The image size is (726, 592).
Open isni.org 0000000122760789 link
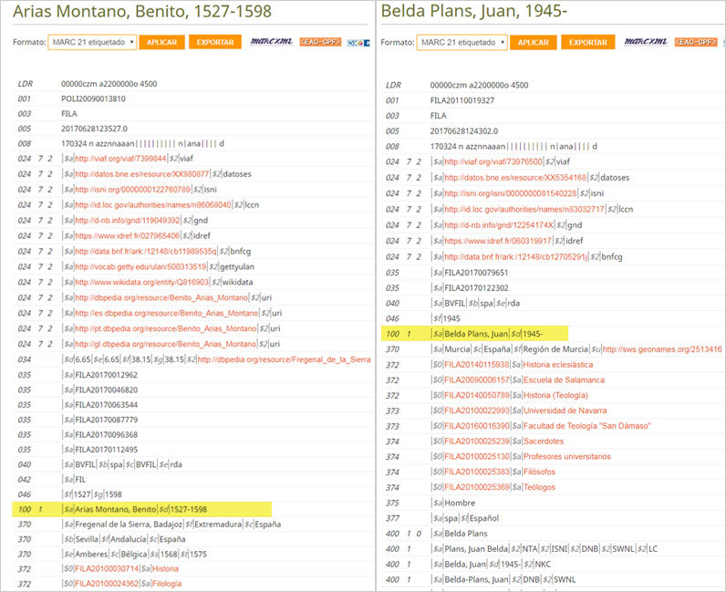click(132, 189)
